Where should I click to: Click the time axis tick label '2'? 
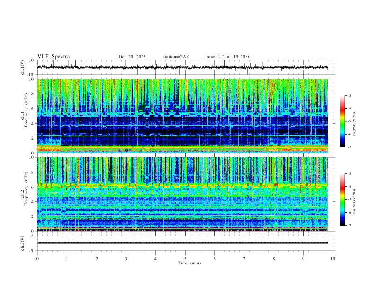pos(97,259)
